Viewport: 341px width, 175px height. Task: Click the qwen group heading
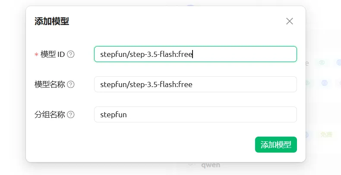click(x=211, y=164)
